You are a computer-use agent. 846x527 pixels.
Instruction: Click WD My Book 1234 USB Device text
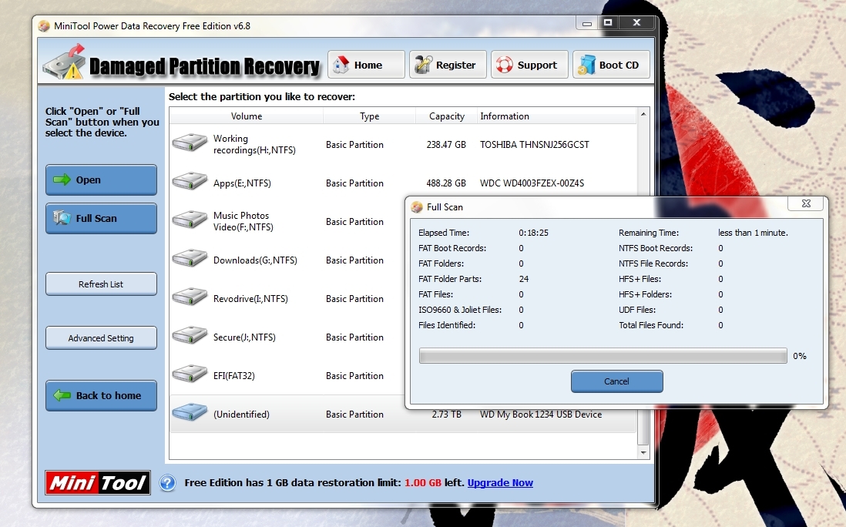[x=541, y=415]
